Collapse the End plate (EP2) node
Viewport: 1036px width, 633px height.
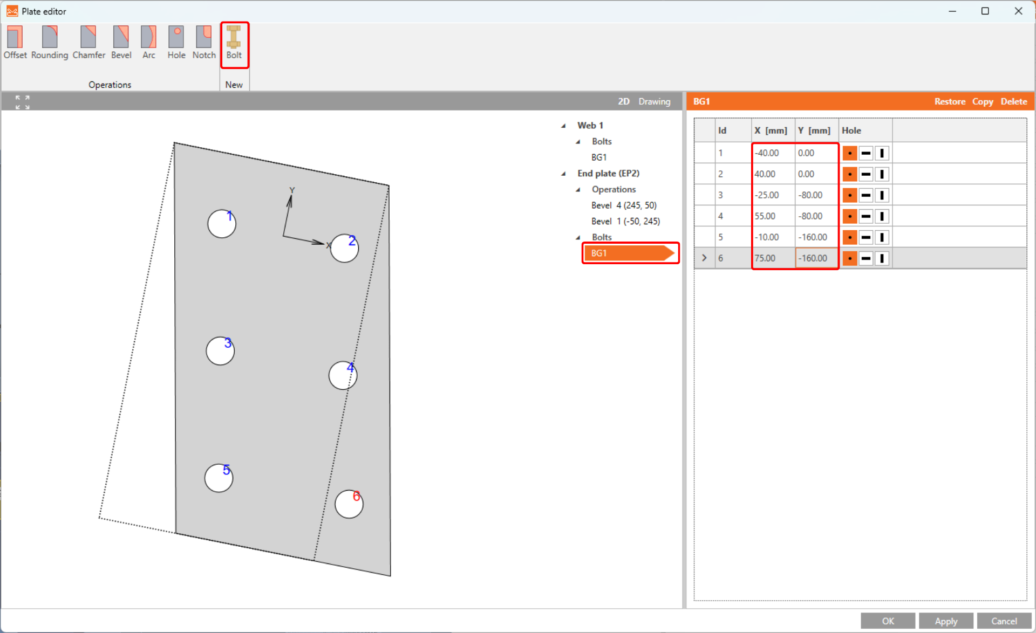click(x=563, y=174)
